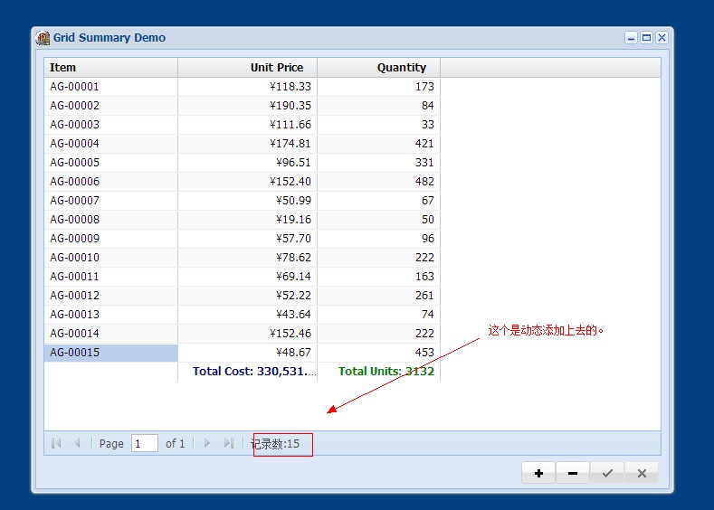Click quantity cell 482
The image size is (714, 510).
pos(378,182)
